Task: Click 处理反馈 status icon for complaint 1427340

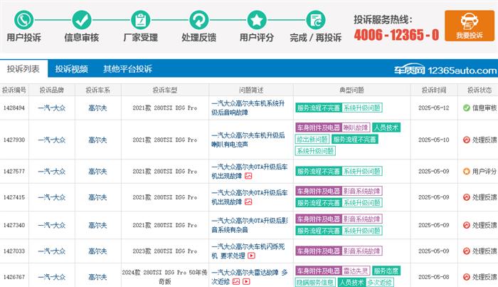Action: 466,225
